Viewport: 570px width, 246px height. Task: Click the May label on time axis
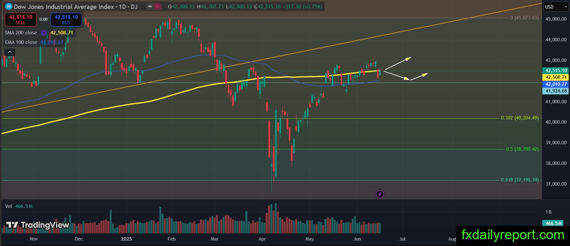(x=309, y=239)
